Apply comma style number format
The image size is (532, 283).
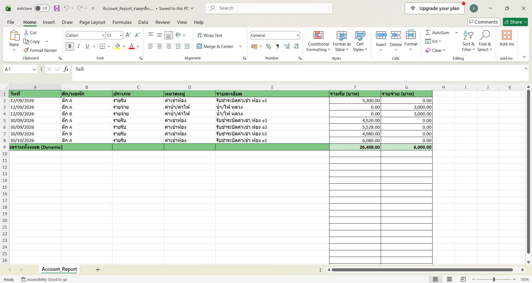click(x=277, y=46)
